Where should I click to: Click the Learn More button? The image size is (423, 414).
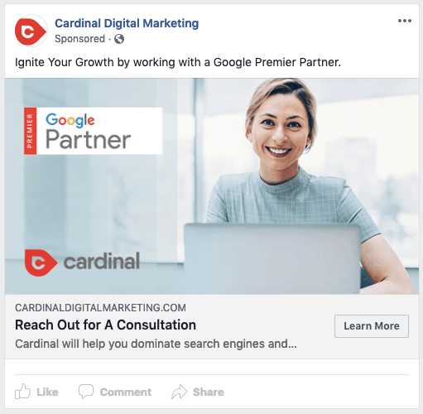372,326
